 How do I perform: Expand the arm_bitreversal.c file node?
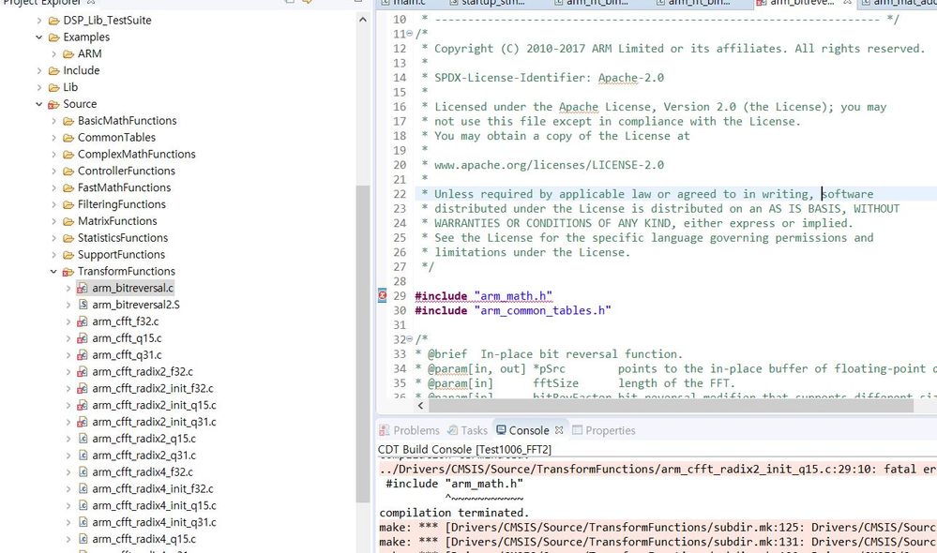(x=68, y=288)
